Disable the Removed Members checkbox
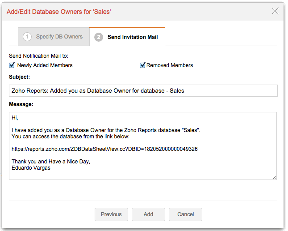 coord(142,65)
